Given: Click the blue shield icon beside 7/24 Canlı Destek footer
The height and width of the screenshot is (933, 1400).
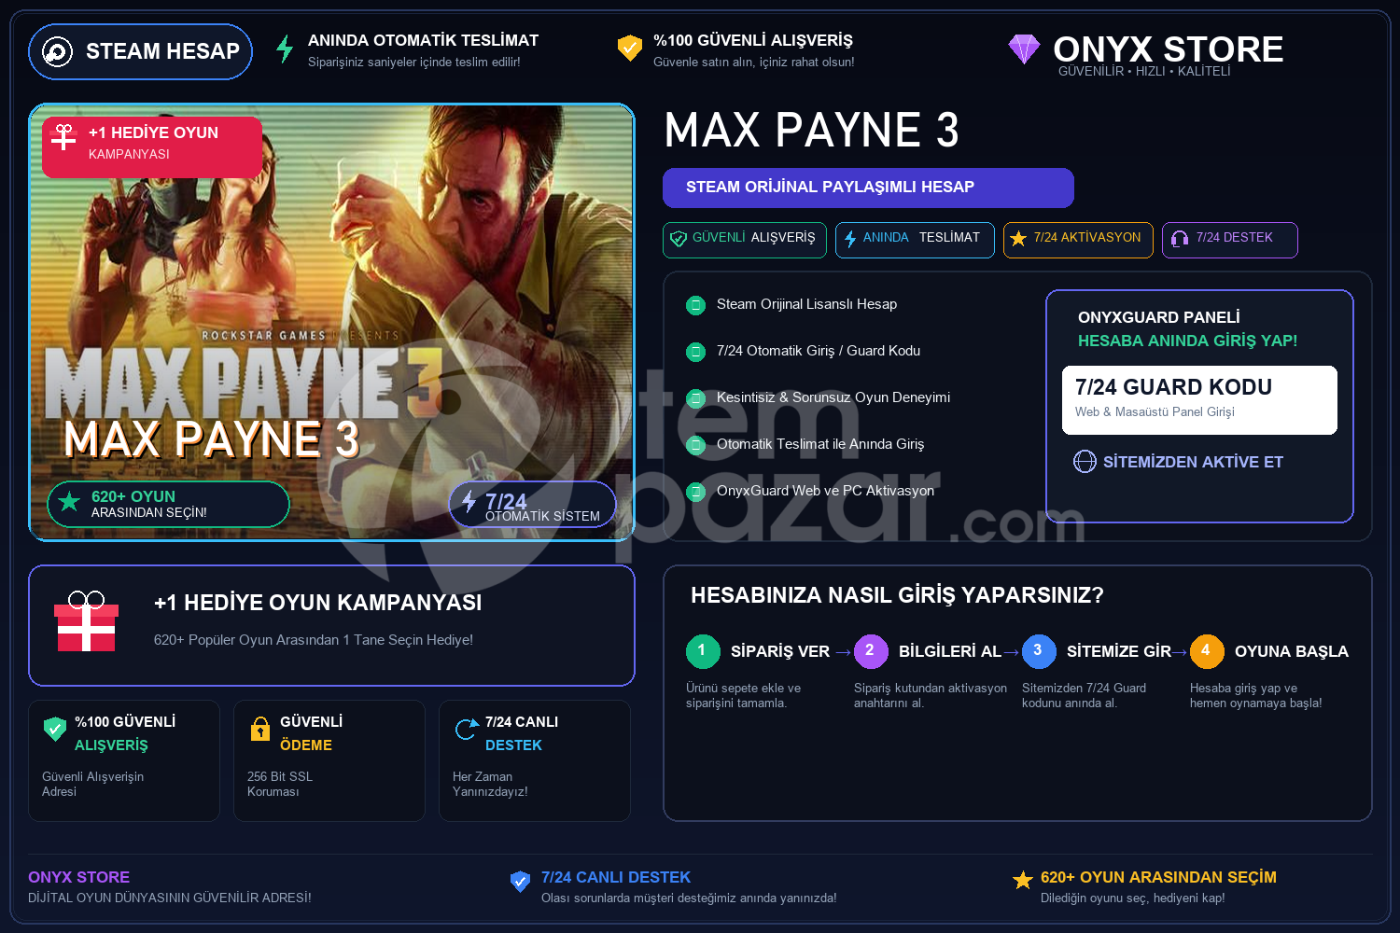Looking at the screenshot, I should (521, 881).
